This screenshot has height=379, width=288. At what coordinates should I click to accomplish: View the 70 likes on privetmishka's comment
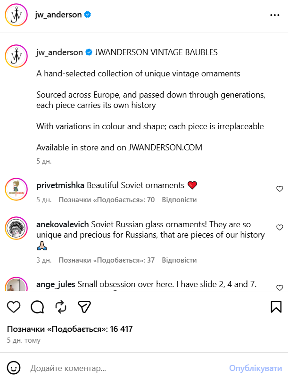107,200
